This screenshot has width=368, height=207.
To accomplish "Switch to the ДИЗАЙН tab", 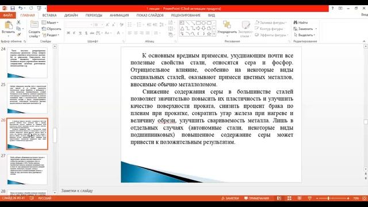I will 71,16.
